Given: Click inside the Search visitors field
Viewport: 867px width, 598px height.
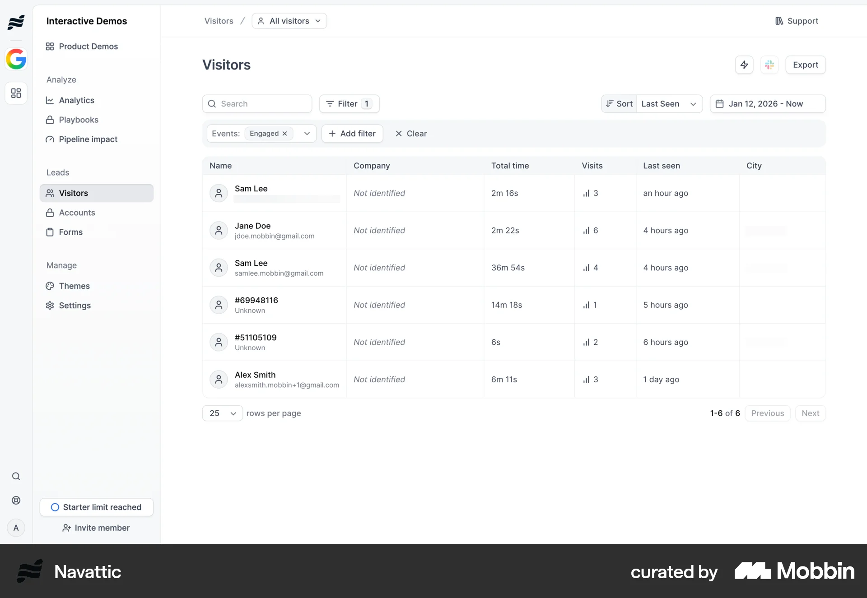Looking at the screenshot, I should [x=256, y=103].
